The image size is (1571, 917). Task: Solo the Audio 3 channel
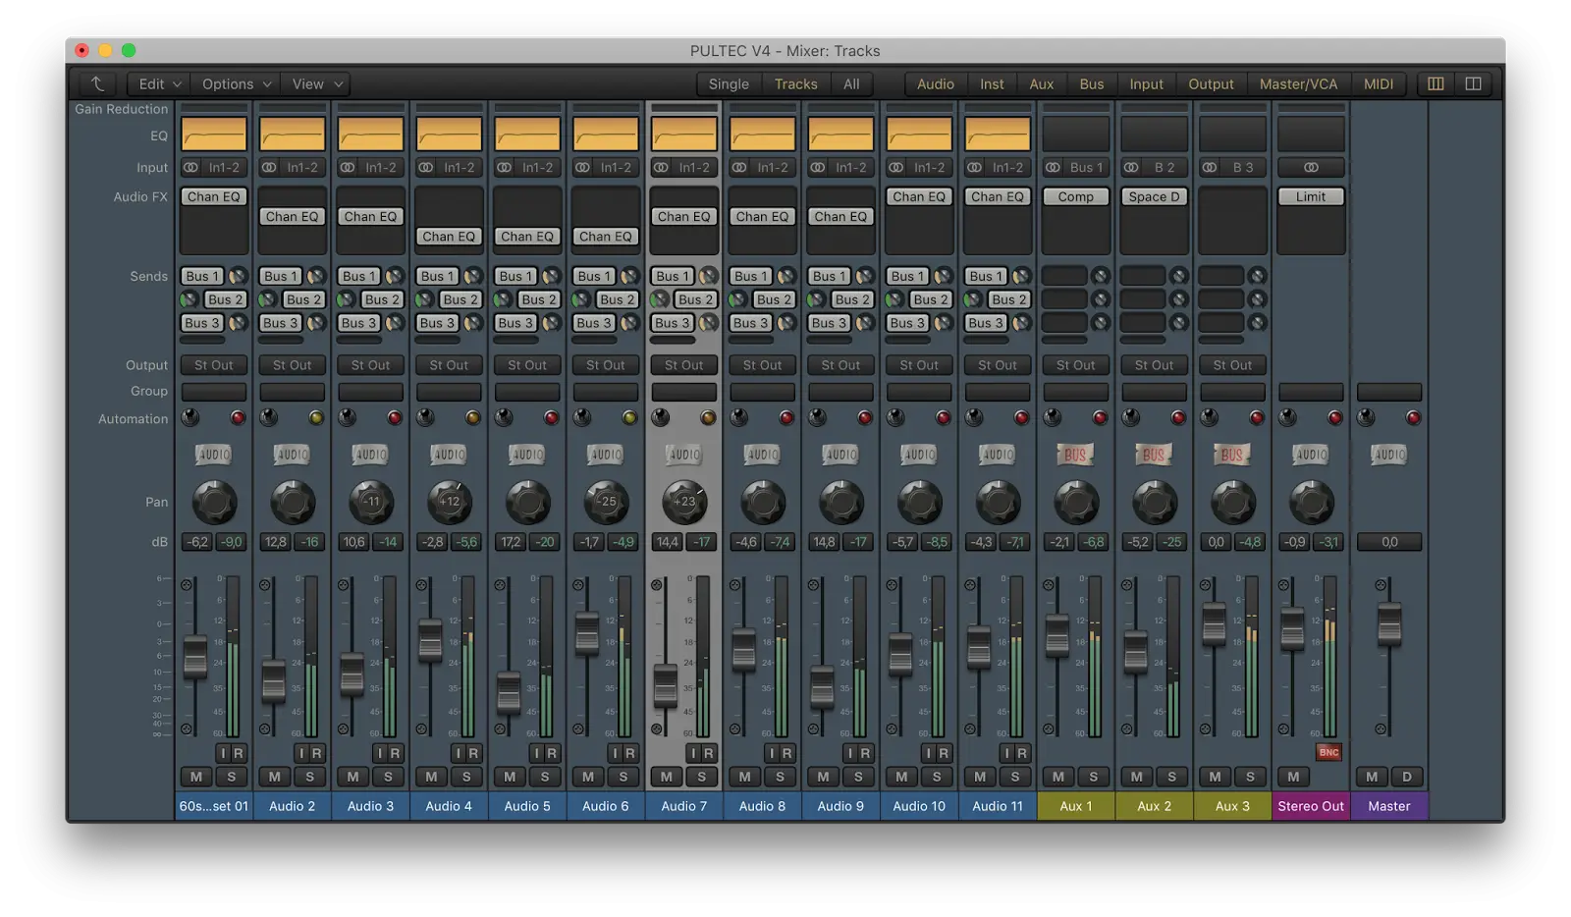(388, 777)
